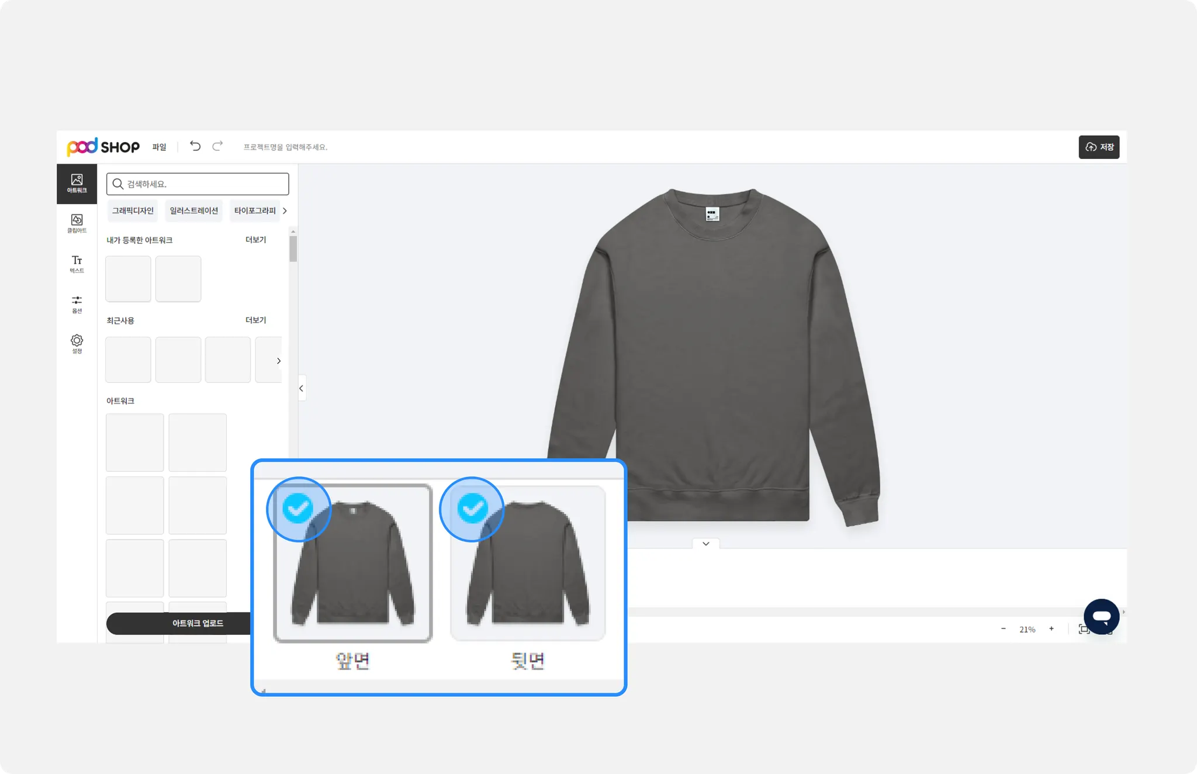The image size is (1197, 774).
Task: Click the 아트워크 업로드 button
Action: pyautogui.click(x=198, y=623)
